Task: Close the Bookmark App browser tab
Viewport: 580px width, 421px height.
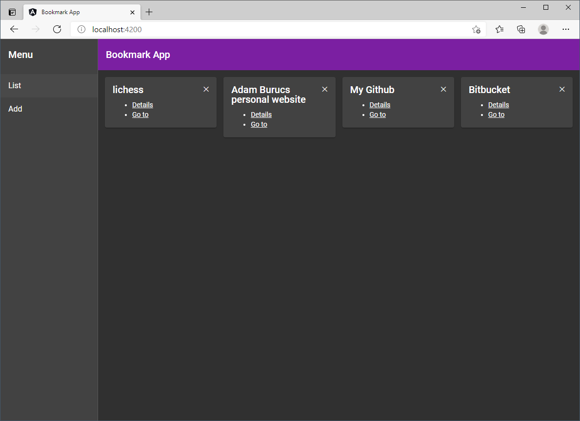Action: pos(132,12)
